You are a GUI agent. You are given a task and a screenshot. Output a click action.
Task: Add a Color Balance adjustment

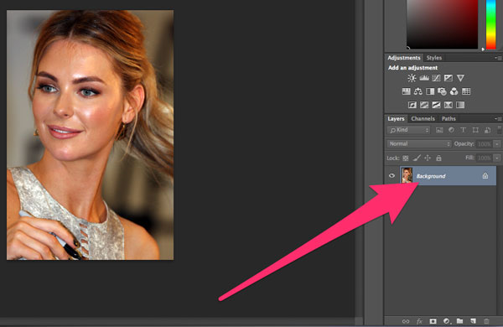click(418, 91)
